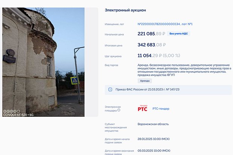The image size is (233, 155).
Task: Open the old building photo
Action: (x=43, y=62)
